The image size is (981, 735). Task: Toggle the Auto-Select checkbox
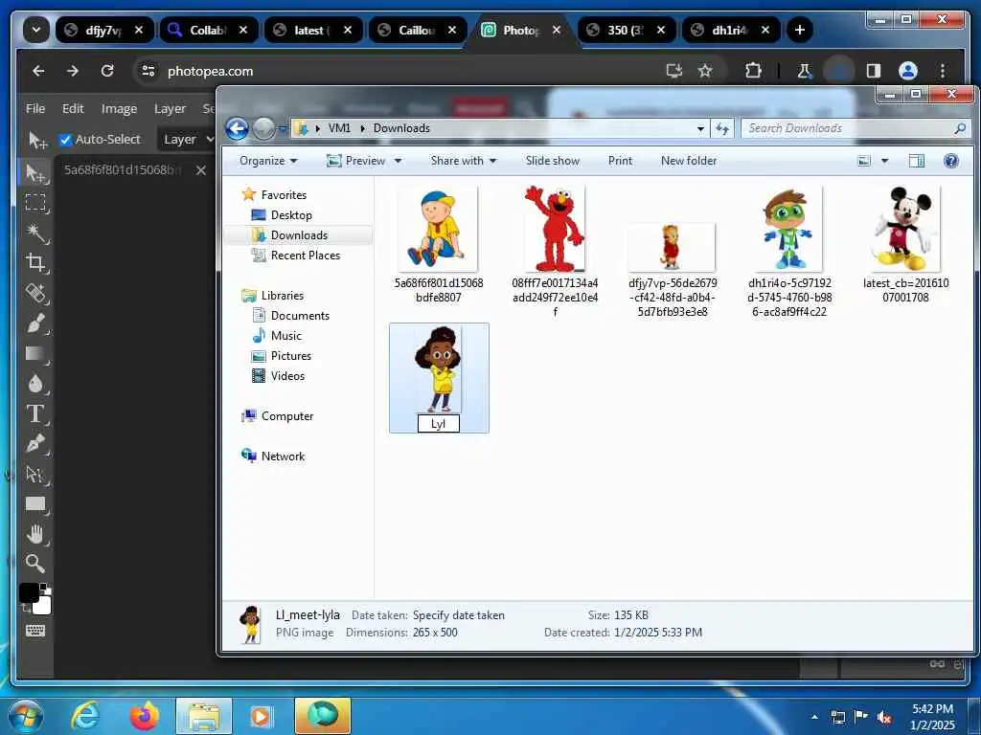65,140
